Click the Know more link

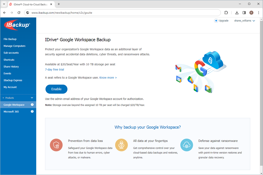pyautogui.click(x=108, y=78)
